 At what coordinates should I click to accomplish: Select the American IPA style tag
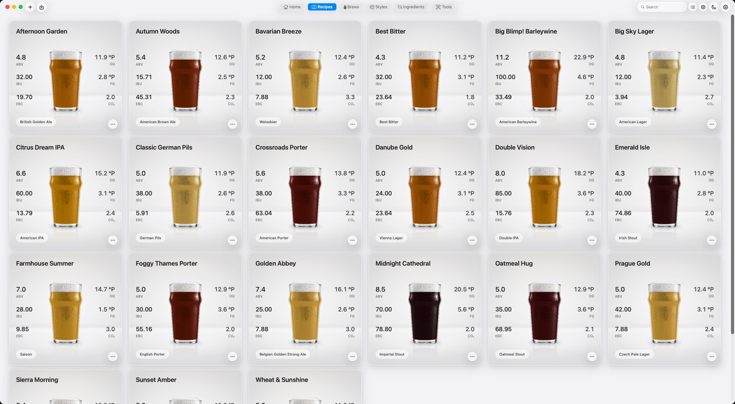[32, 238]
